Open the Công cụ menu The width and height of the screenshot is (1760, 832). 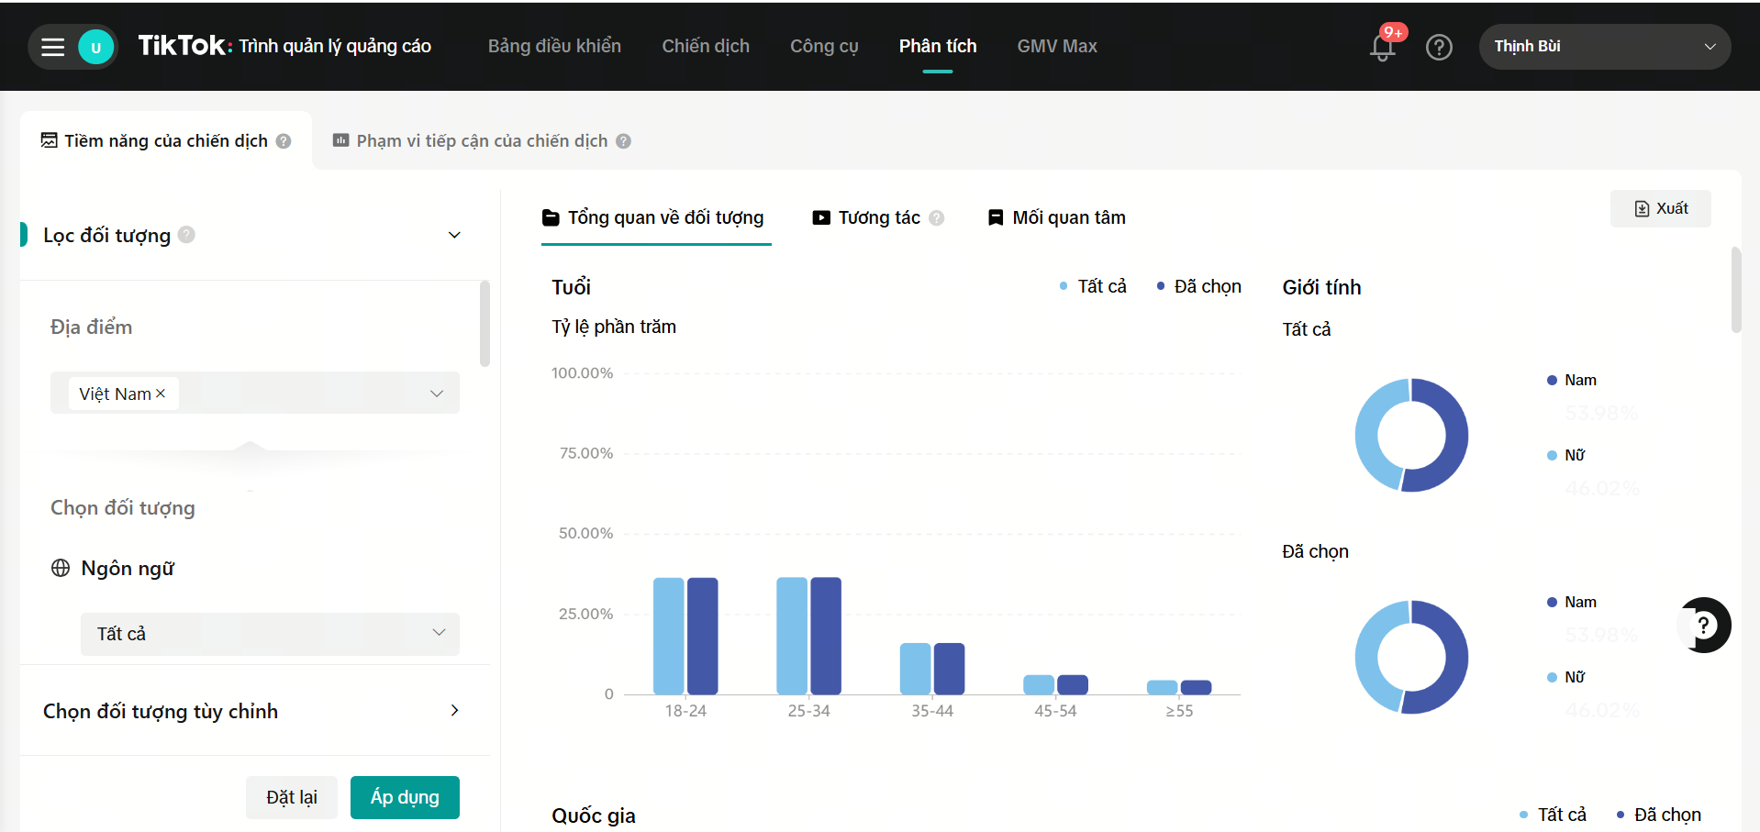pos(824,46)
